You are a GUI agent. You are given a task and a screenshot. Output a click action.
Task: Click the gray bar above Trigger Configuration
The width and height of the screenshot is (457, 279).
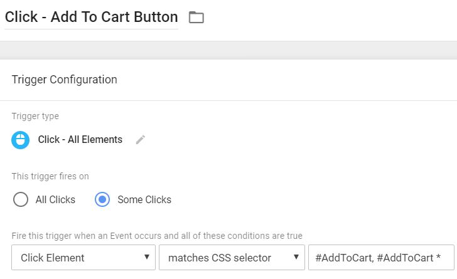pyautogui.click(x=228, y=50)
